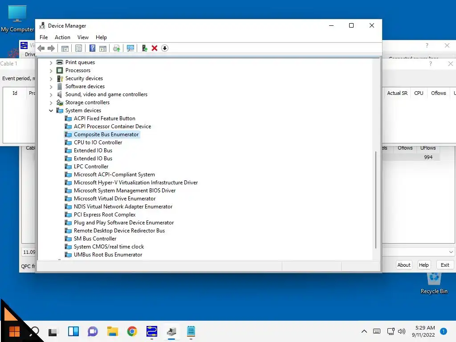The image size is (456, 342).
Task: Select ACPI Processor Container Device
Action: tap(112, 126)
